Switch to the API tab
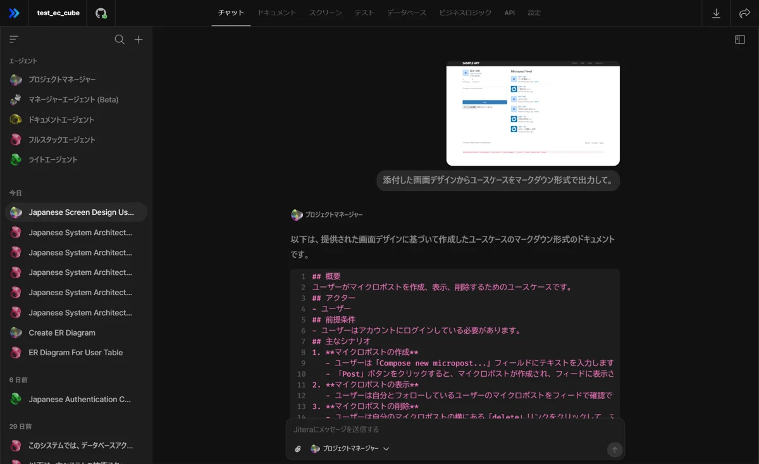 tap(509, 13)
